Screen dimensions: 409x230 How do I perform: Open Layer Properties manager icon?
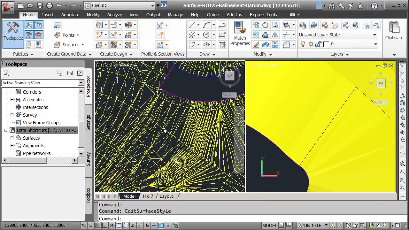point(303,25)
